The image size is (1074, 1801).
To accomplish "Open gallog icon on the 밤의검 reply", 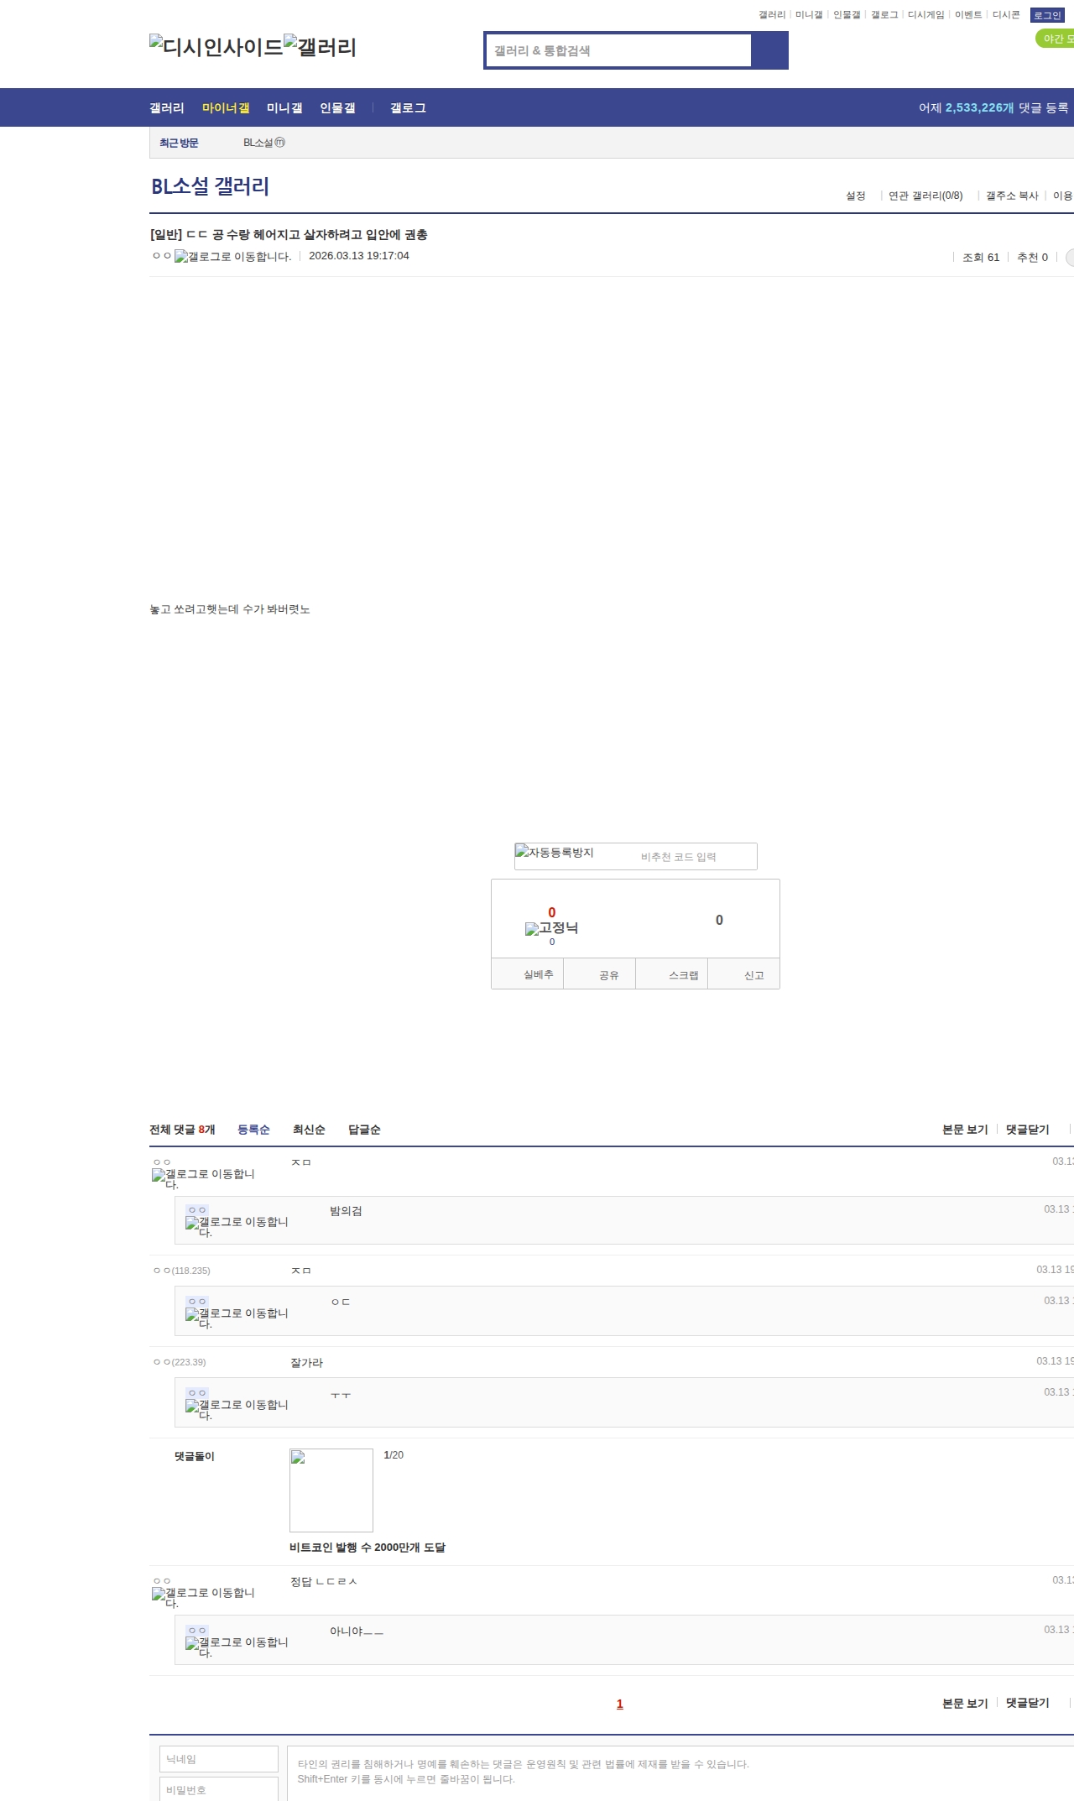I will (237, 1226).
